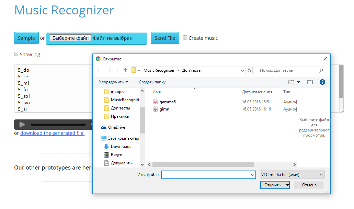Select MusicRecognizer in the breadcrumb path
Image resolution: width=354 pixels, height=209 pixels.
(159, 70)
